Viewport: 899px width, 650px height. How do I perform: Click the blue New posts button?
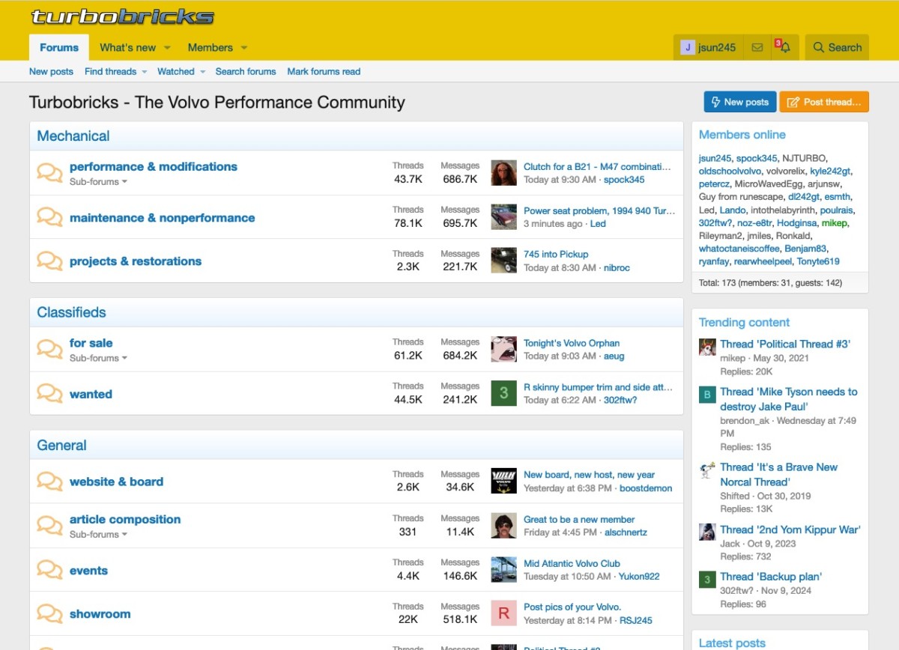coord(739,102)
